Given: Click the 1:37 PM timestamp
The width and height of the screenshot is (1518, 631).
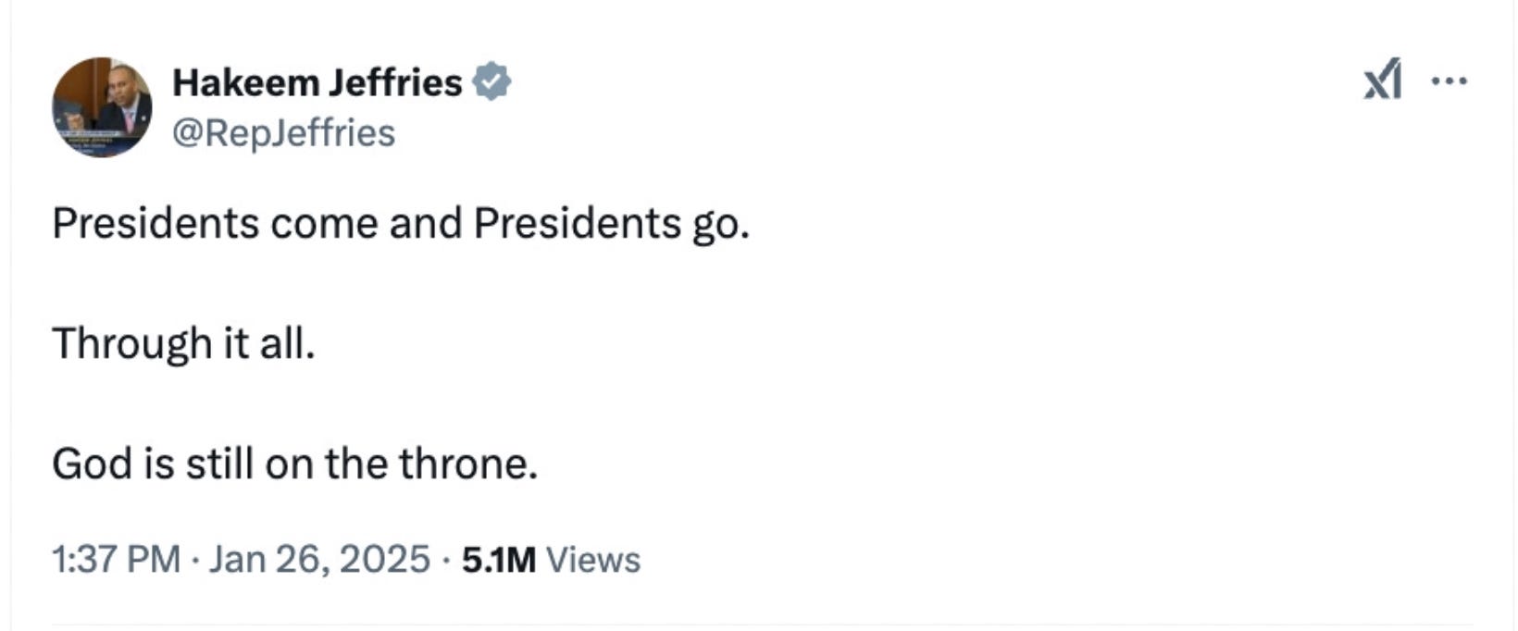Looking at the screenshot, I should [116, 560].
